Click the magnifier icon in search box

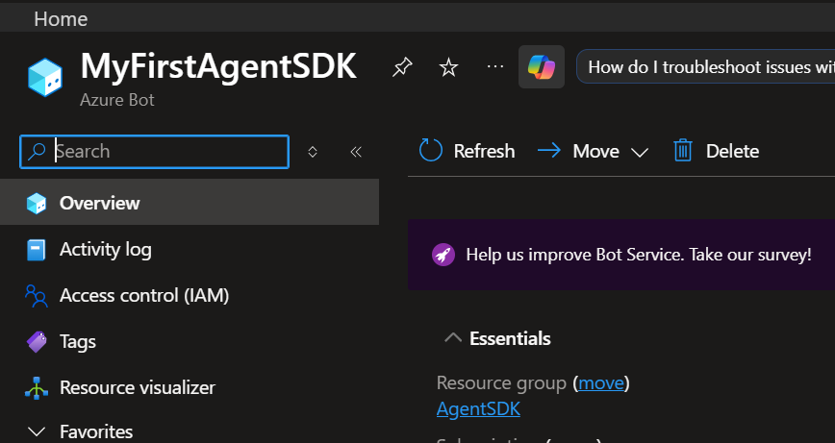(37, 152)
